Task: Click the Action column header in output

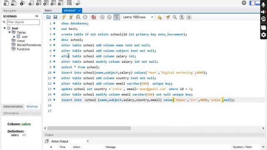Action: (77, 147)
